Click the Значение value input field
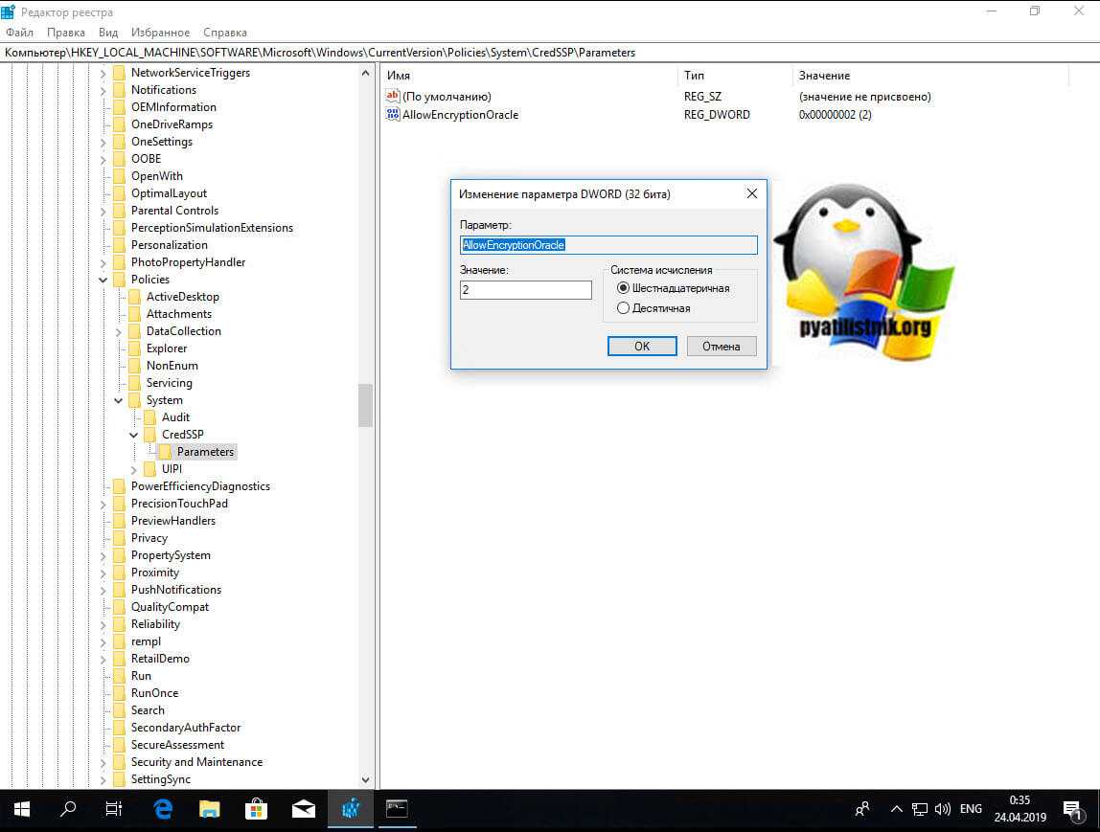Viewport: 1100px width, 832px height. pyautogui.click(x=525, y=290)
